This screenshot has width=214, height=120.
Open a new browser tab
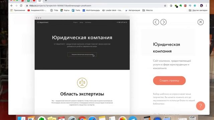click(46, 1)
